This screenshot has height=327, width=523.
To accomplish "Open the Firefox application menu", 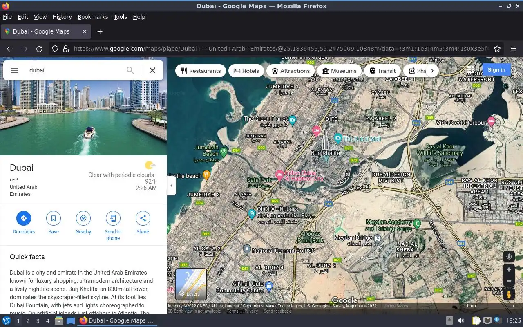I will click(513, 49).
